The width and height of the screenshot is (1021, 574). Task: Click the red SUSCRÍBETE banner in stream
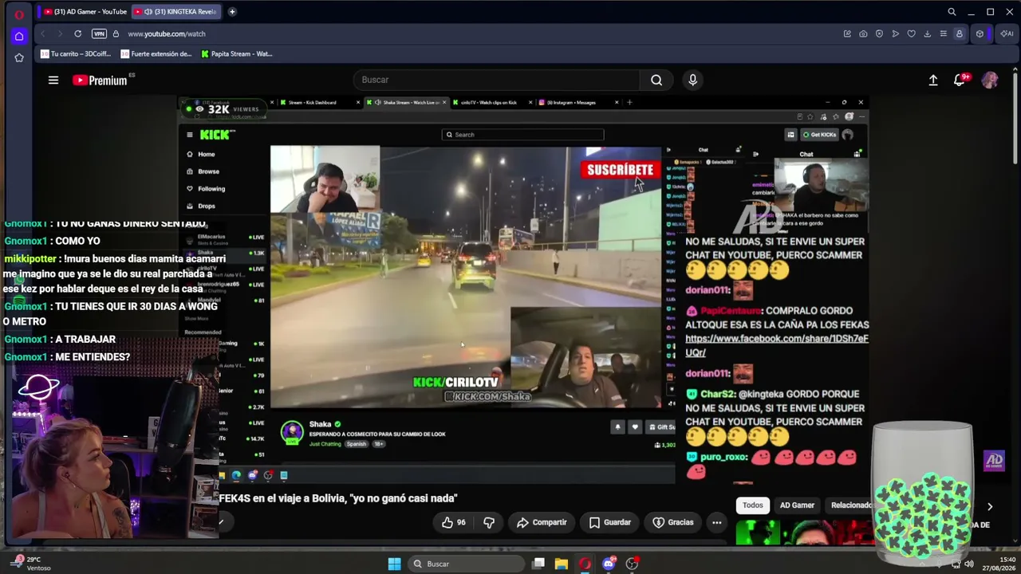pos(620,170)
